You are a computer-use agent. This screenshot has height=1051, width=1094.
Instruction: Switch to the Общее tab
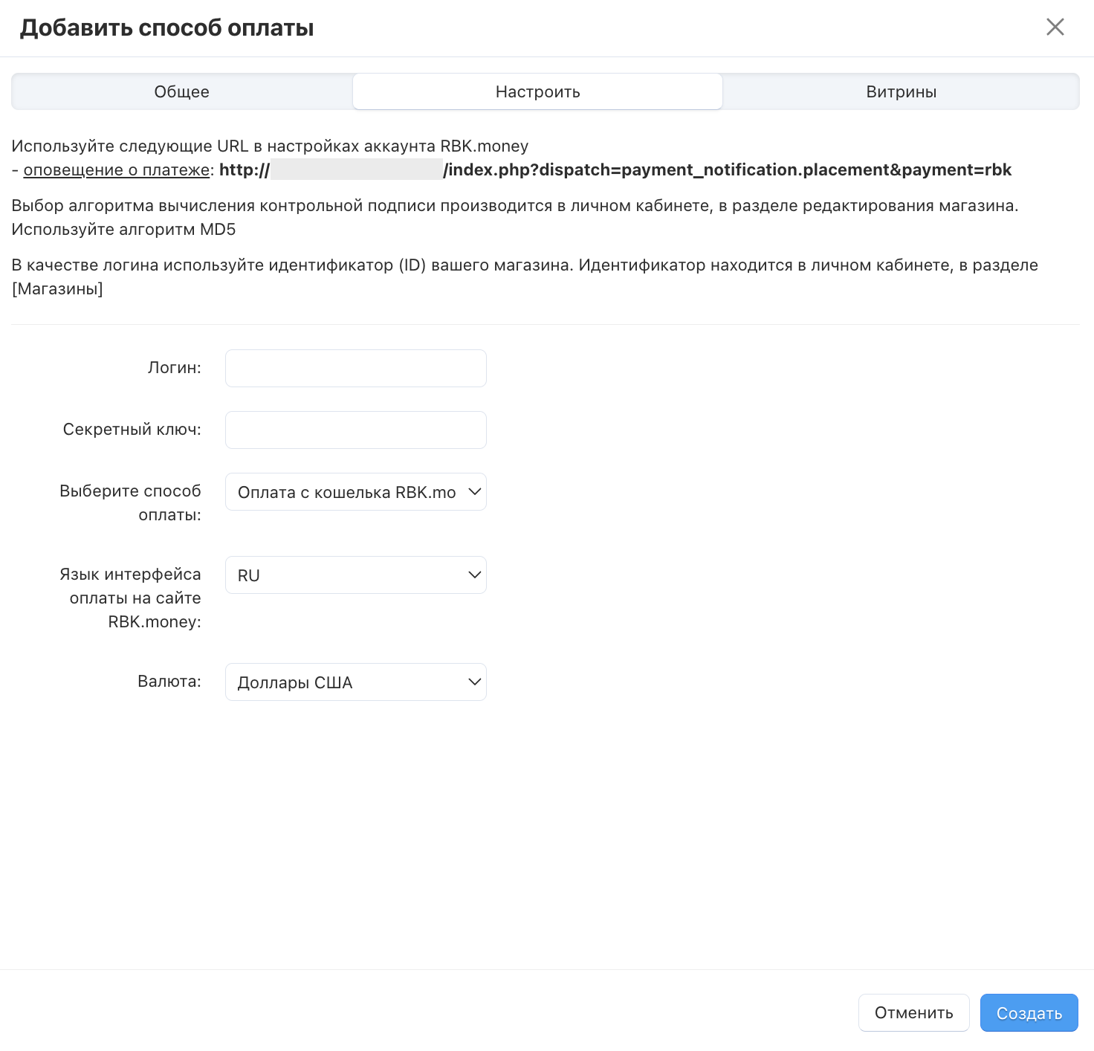click(182, 92)
